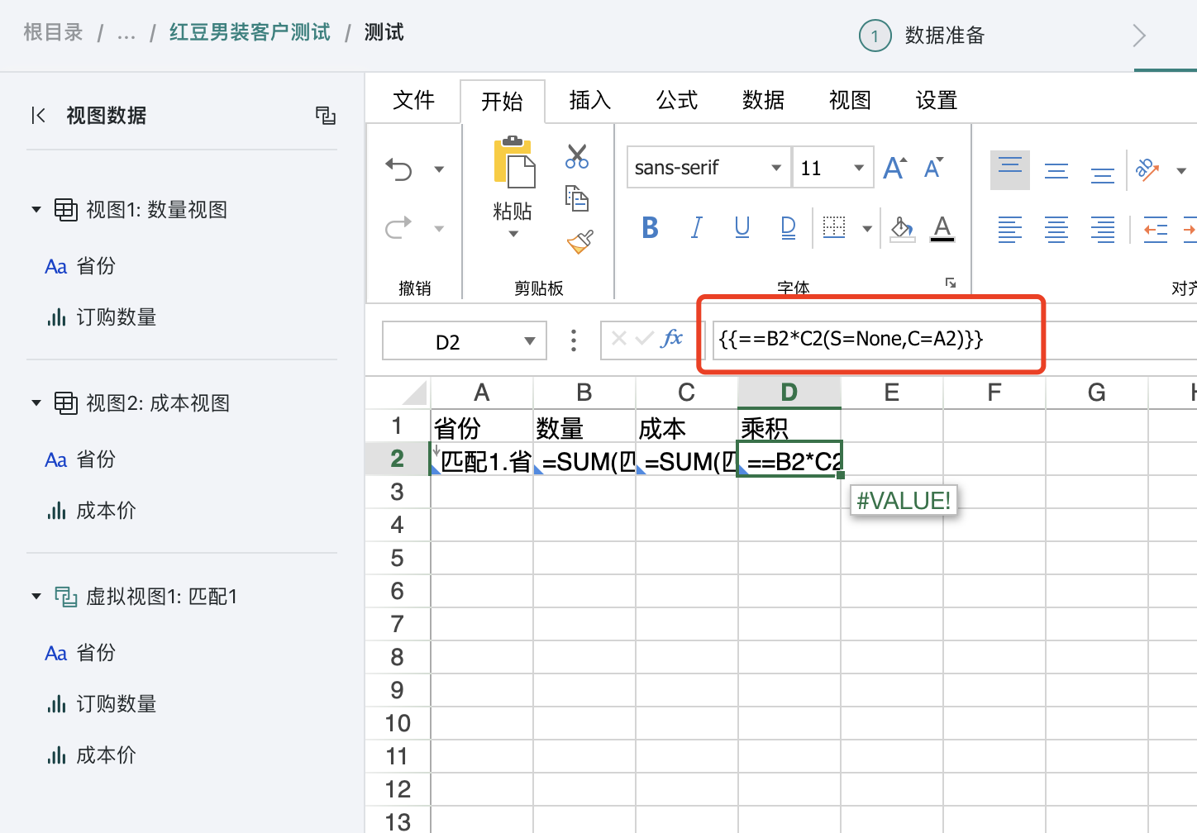Viewport: 1197px width, 833px height.
Task: Switch to the 开始 ribbon tab
Action: click(502, 101)
